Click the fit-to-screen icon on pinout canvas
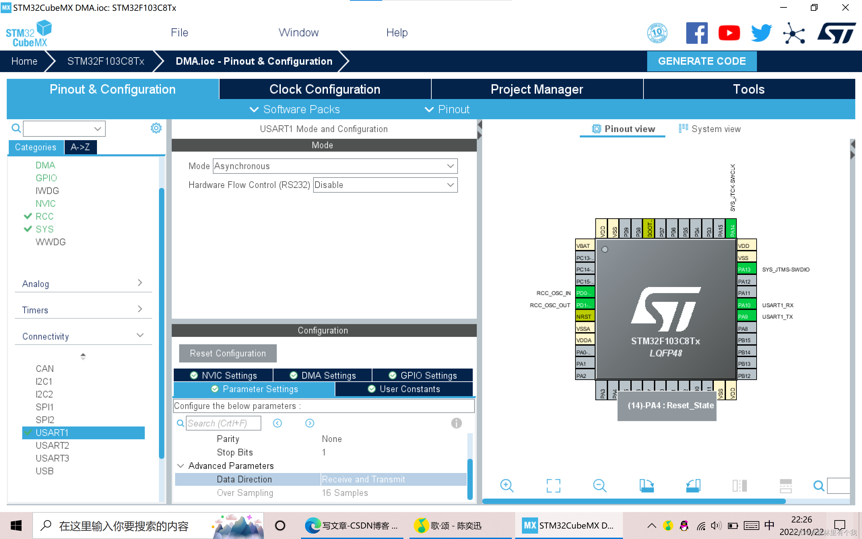Viewport: 862px width, 539px height. [552, 485]
